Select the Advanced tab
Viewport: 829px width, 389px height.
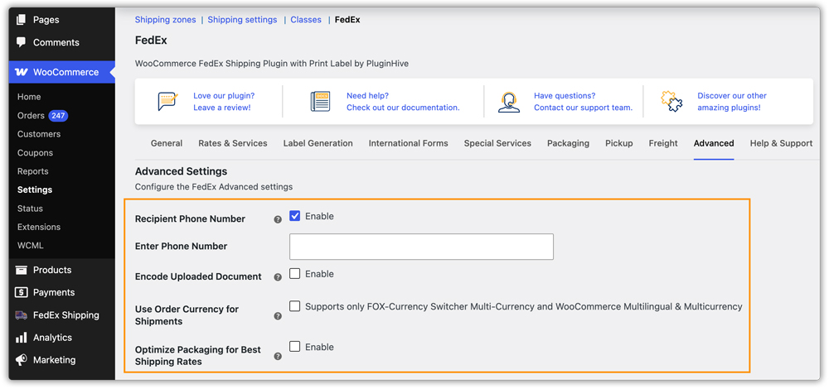tap(714, 143)
